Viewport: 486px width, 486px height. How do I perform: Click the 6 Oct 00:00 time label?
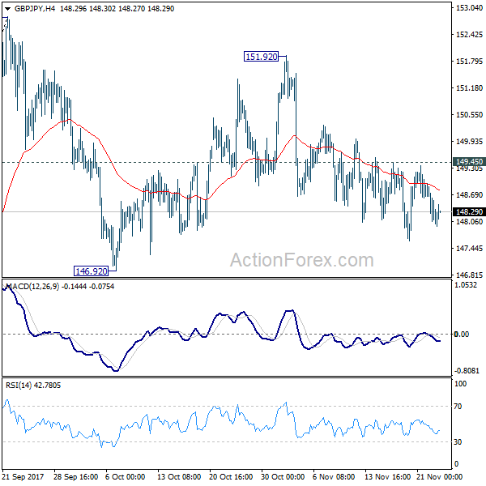point(125,477)
